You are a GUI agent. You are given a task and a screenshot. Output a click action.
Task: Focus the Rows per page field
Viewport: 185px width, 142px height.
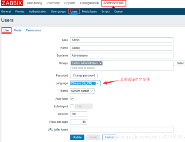pyautogui.click(x=79, y=122)
